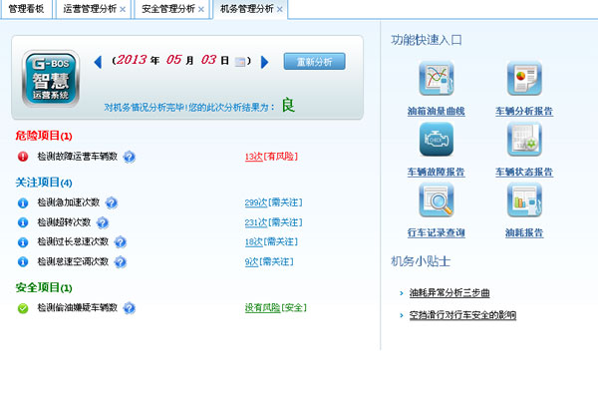This screenshot has height=399, width=598.
Task: Open the 车辆状态报告 icon
Action: pyautogui.click(x=523, y=140)
